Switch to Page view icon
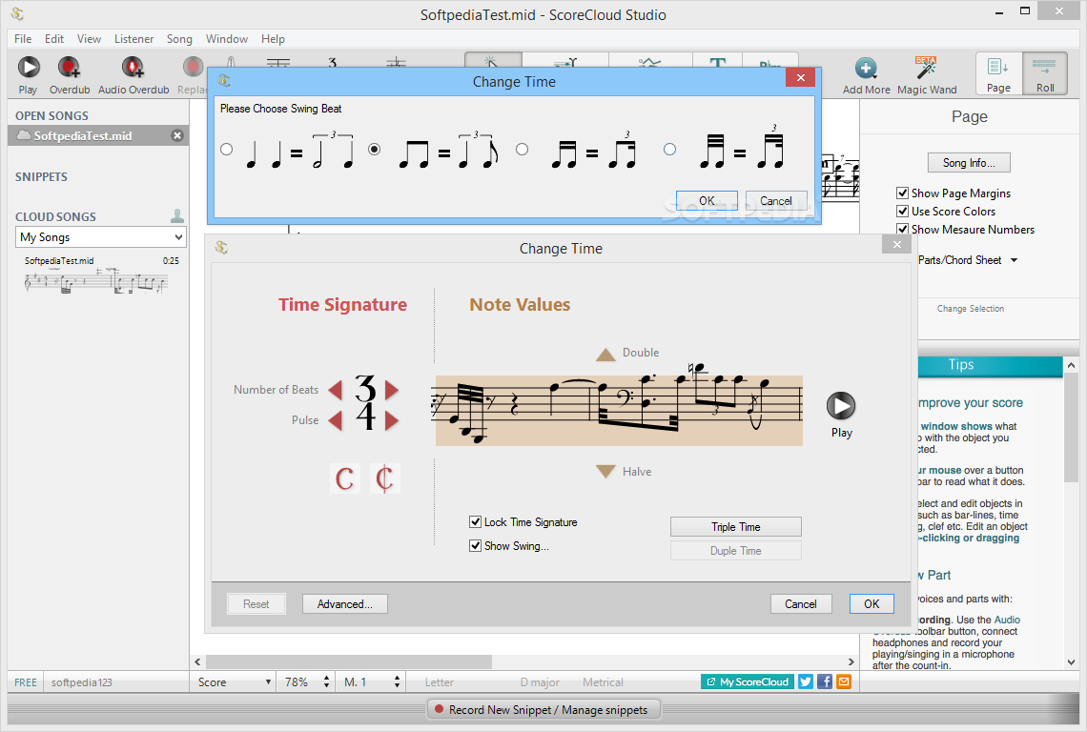This screenshot has height=732, width=1087. (998, 72)
